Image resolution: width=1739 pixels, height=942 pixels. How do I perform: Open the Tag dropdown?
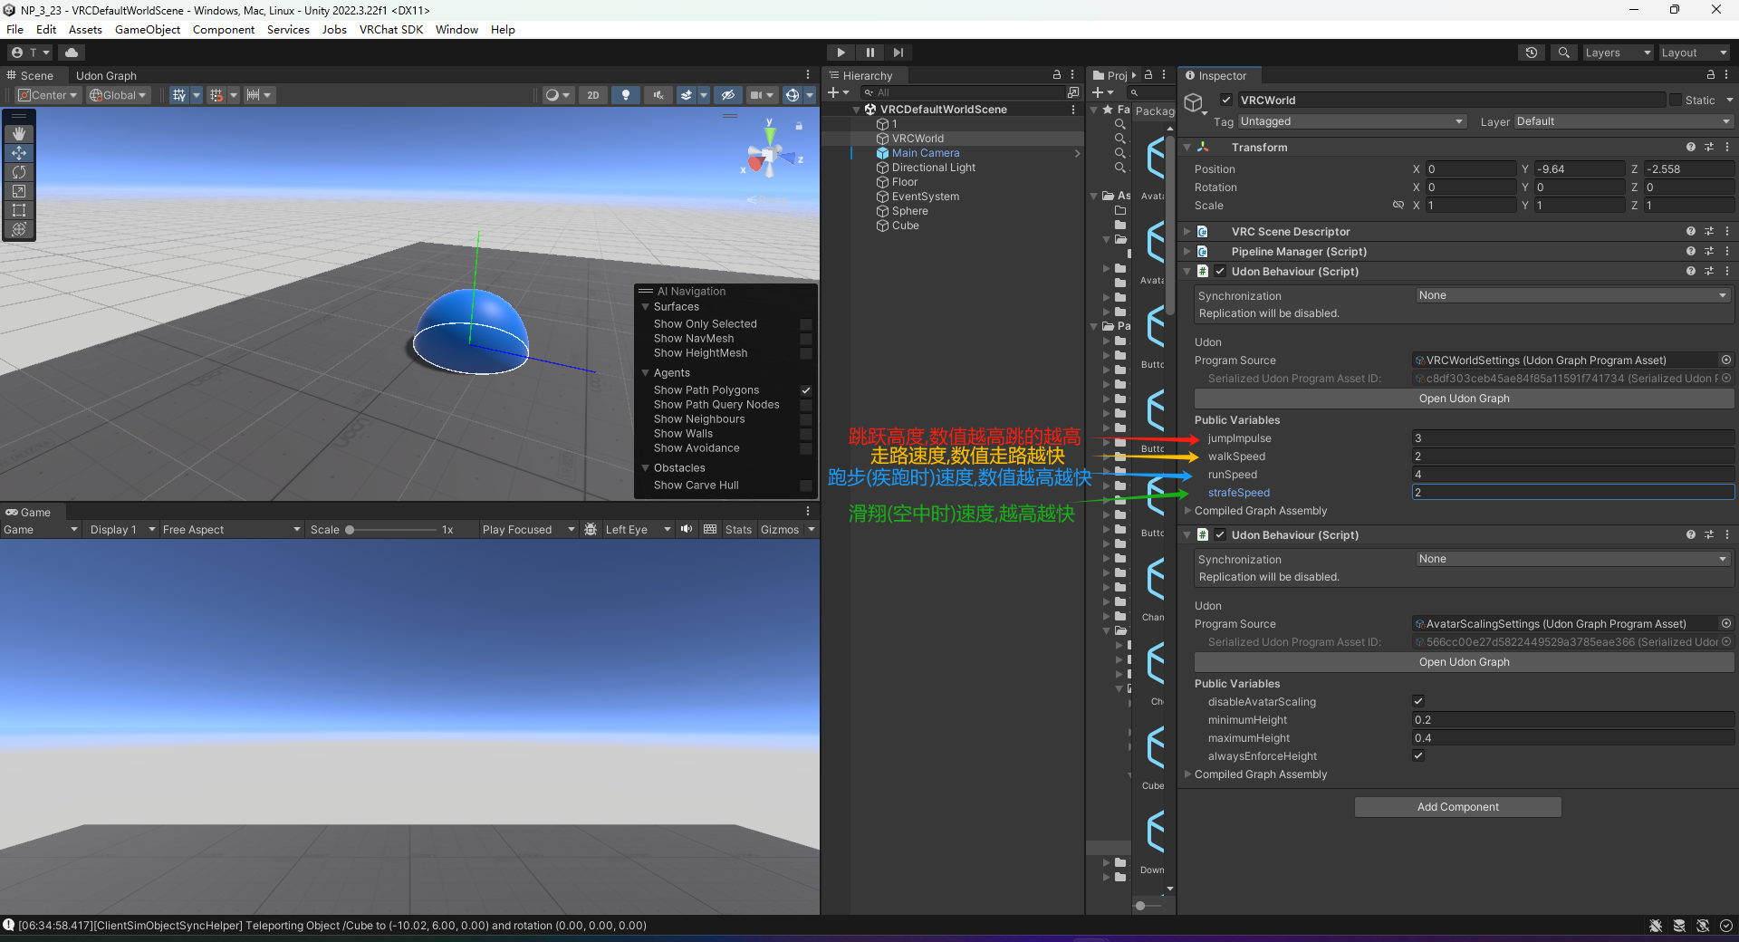tap(1351, 121)
